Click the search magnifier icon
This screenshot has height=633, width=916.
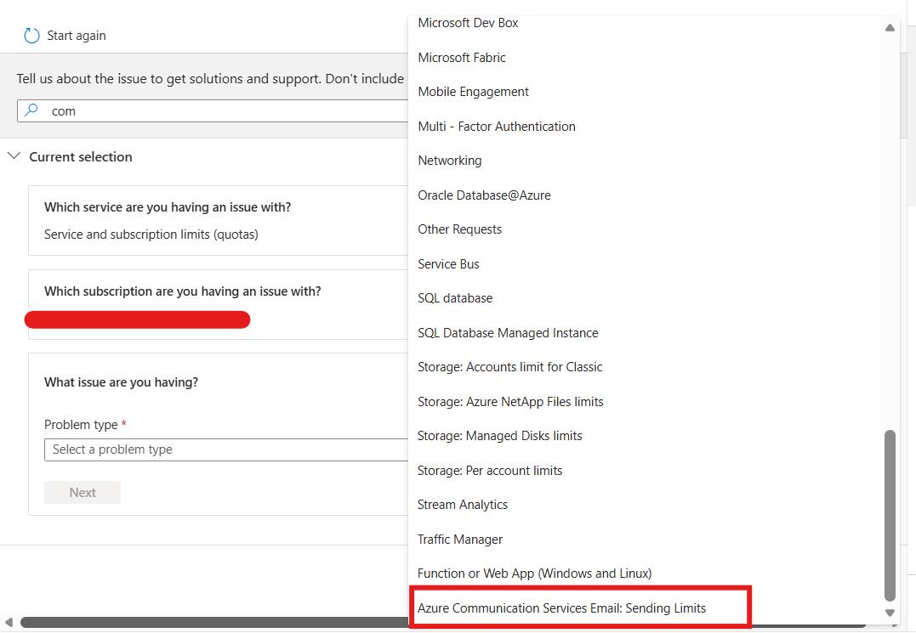pos(31,110)
